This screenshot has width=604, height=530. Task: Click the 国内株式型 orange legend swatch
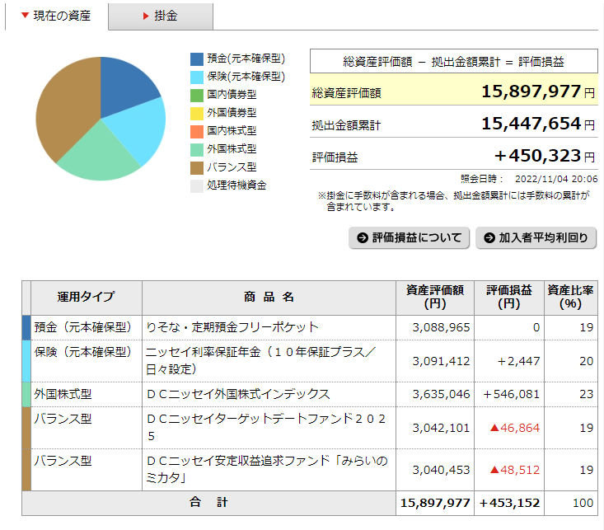click(x=197, y=131)
